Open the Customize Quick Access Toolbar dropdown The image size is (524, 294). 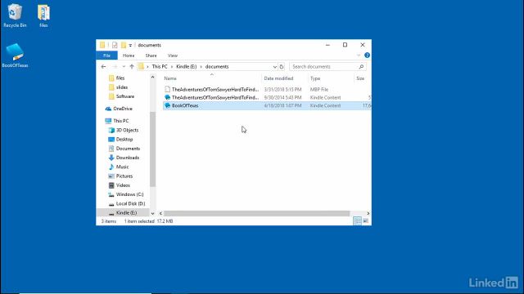[130, 46]
